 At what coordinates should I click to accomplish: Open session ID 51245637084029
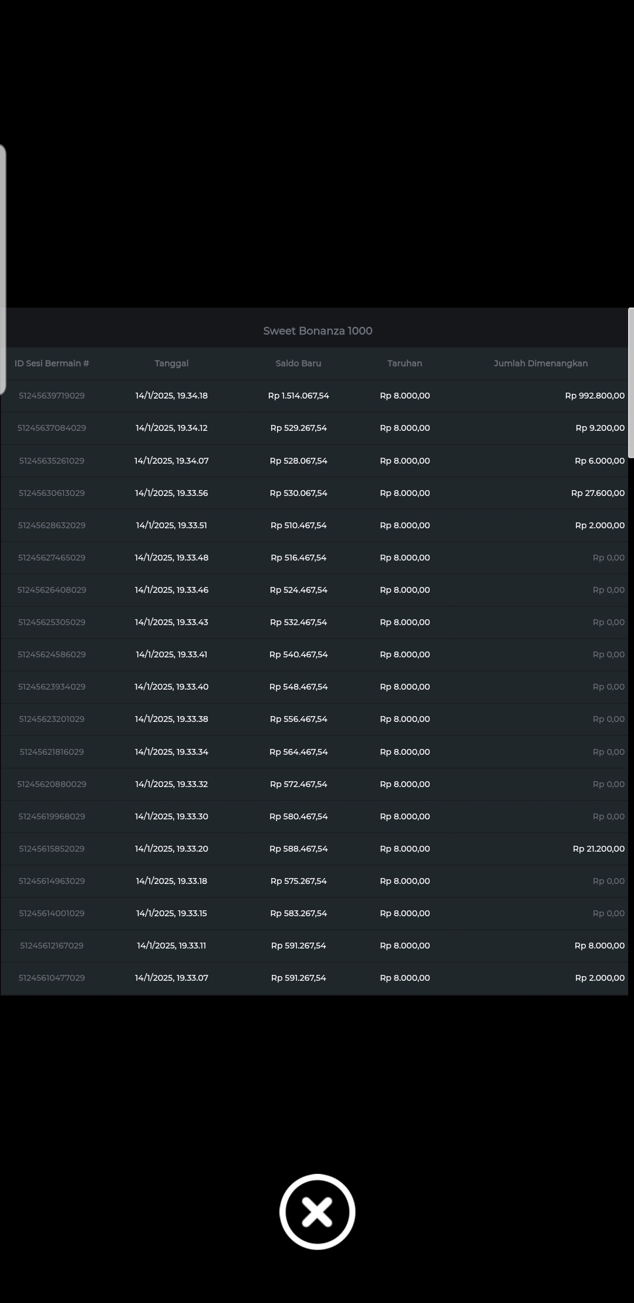pos(52,428)
